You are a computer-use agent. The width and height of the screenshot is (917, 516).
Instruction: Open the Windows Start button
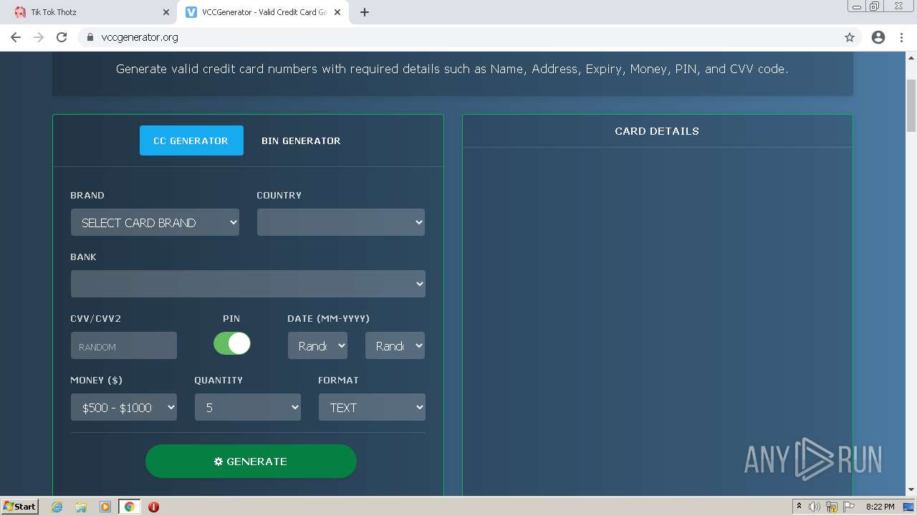coord(19,506)
